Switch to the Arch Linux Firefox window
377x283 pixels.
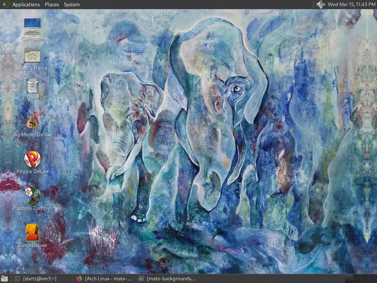(104, 279)
